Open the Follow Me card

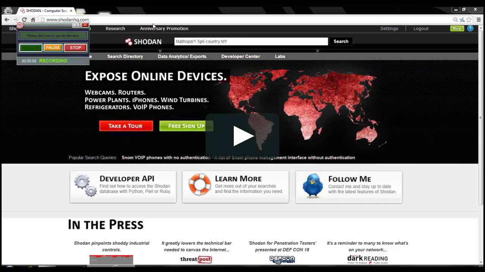[349, 187]
